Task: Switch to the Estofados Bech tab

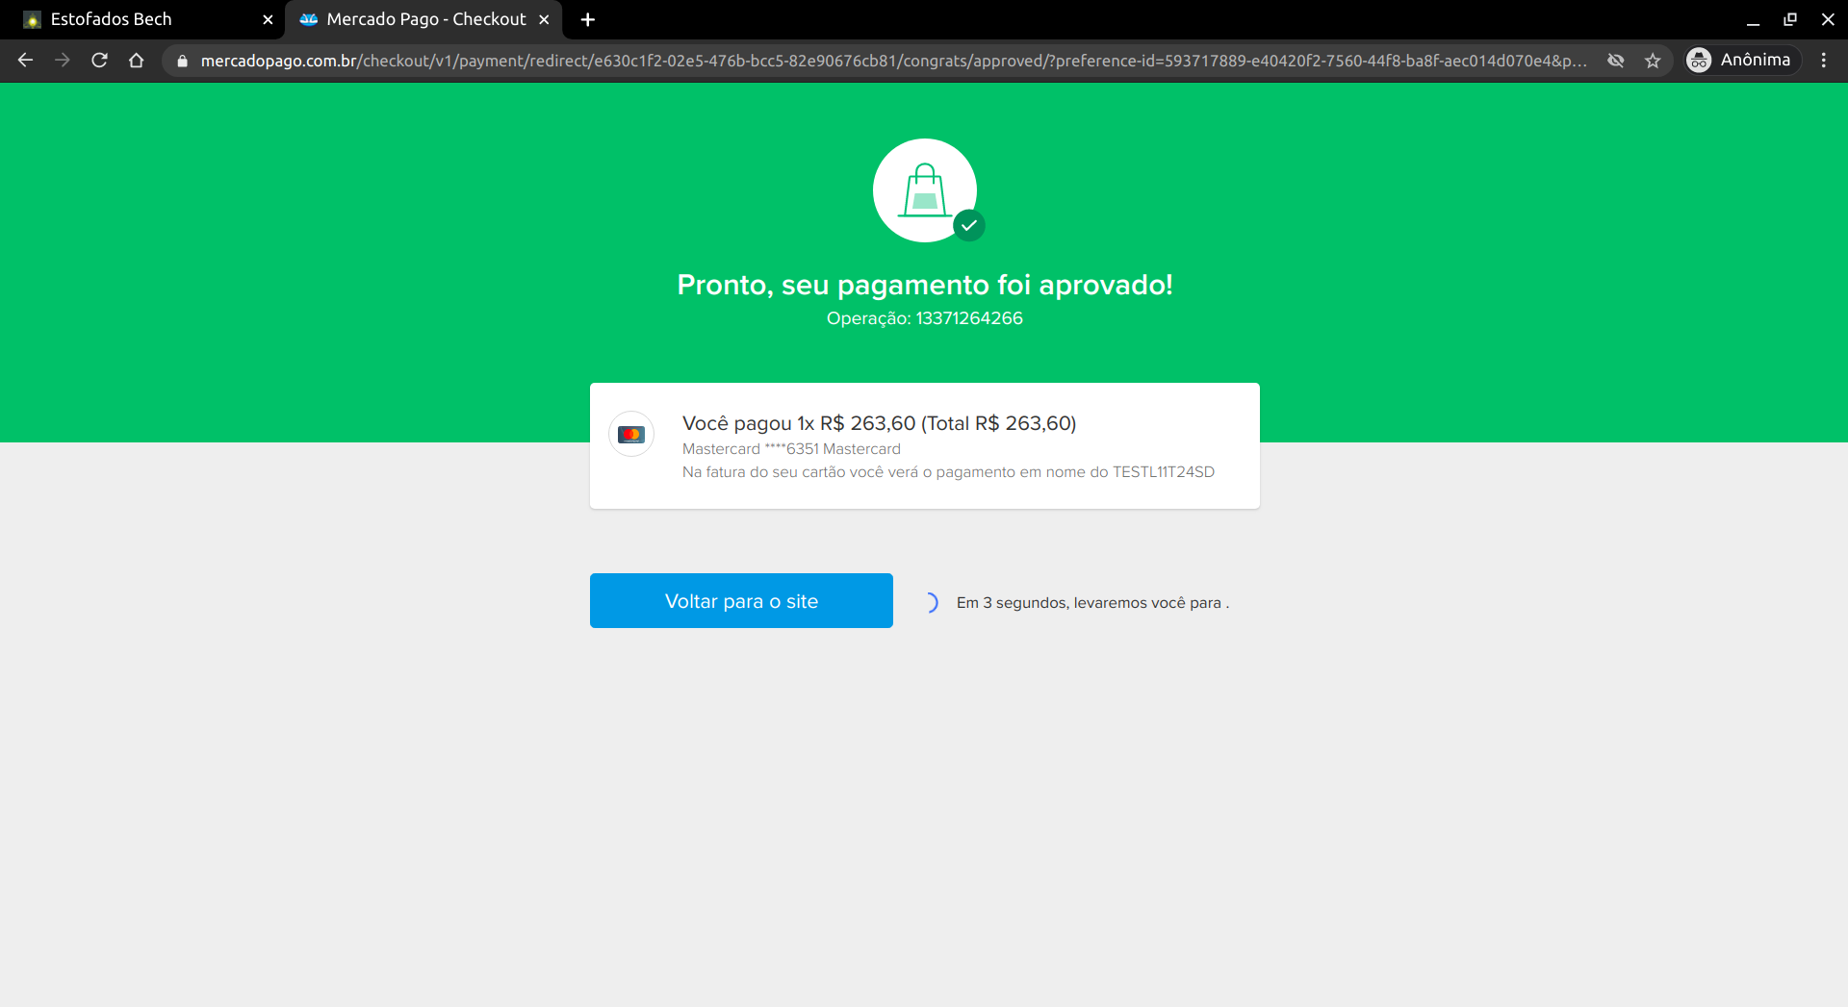Action: coord(144,19)
